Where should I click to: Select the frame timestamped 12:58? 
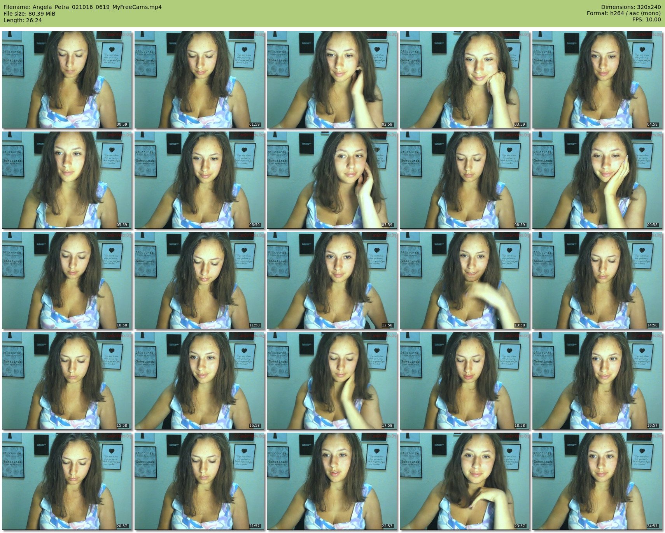click(x=332, y=281)
